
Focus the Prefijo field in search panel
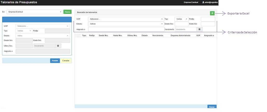(208, 19)
